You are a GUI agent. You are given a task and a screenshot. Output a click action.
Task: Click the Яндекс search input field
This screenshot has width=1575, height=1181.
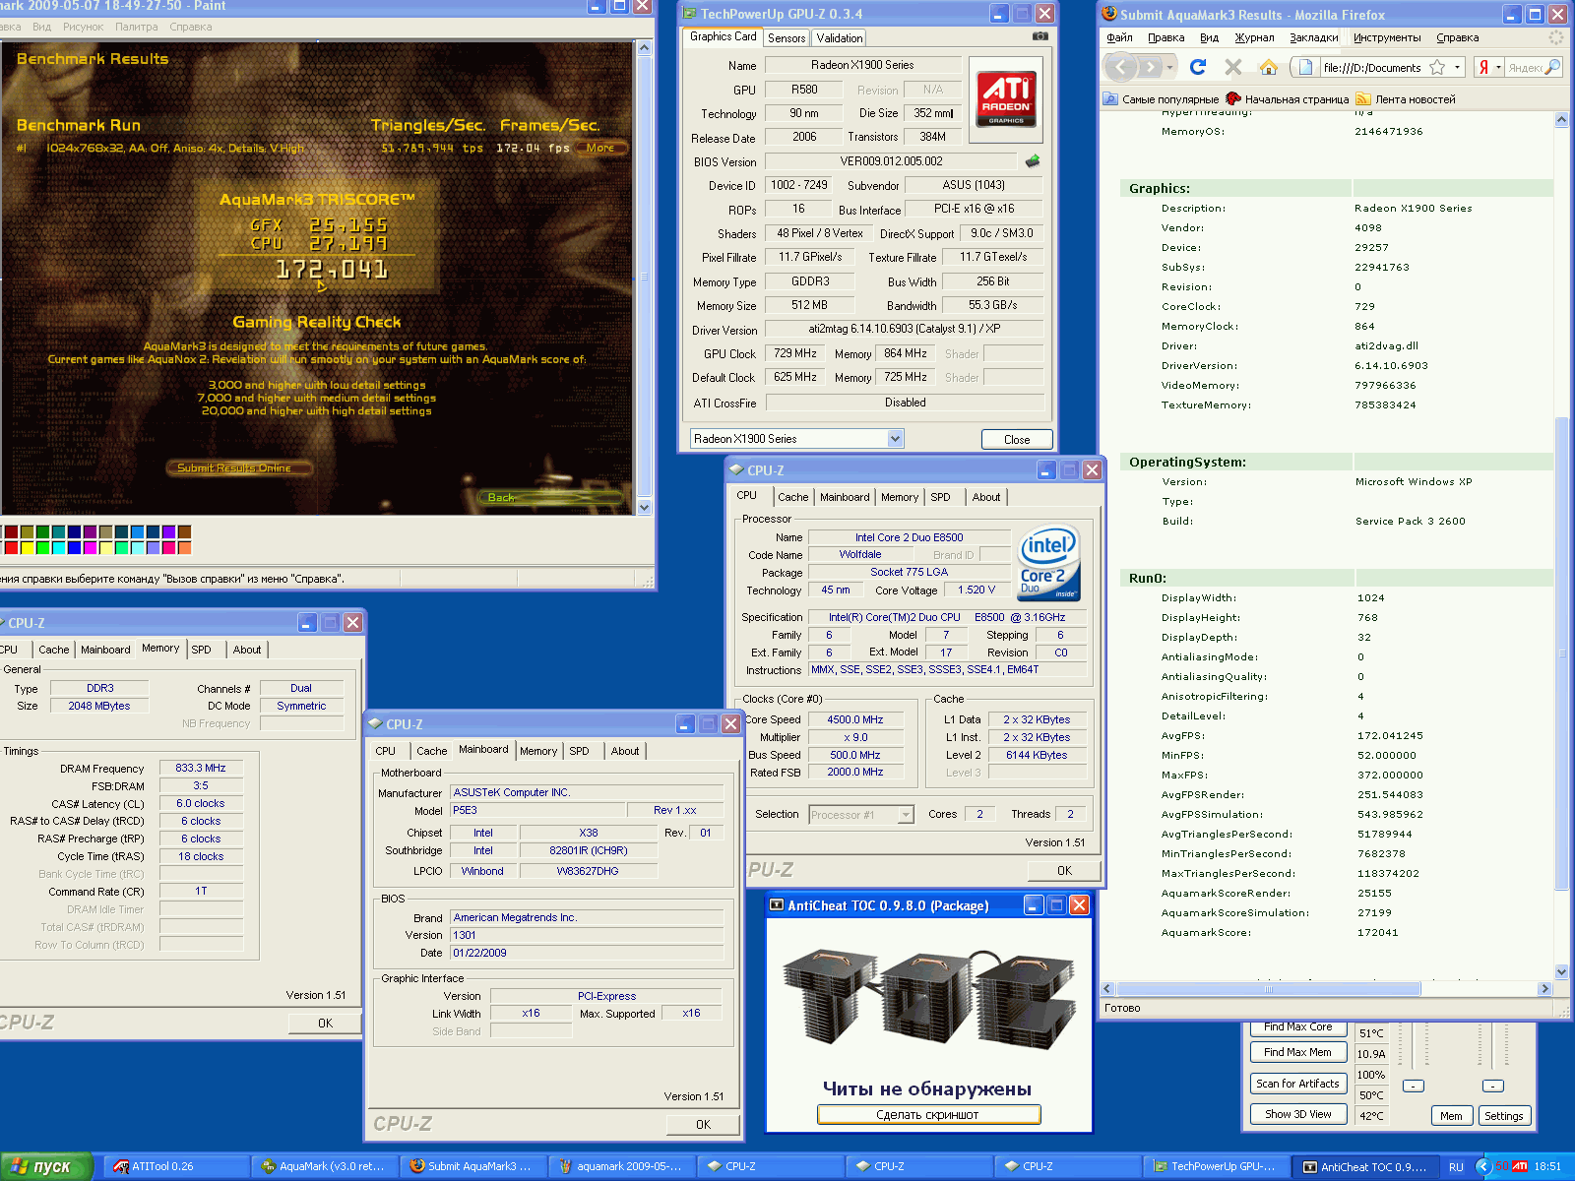(1524, 67)
